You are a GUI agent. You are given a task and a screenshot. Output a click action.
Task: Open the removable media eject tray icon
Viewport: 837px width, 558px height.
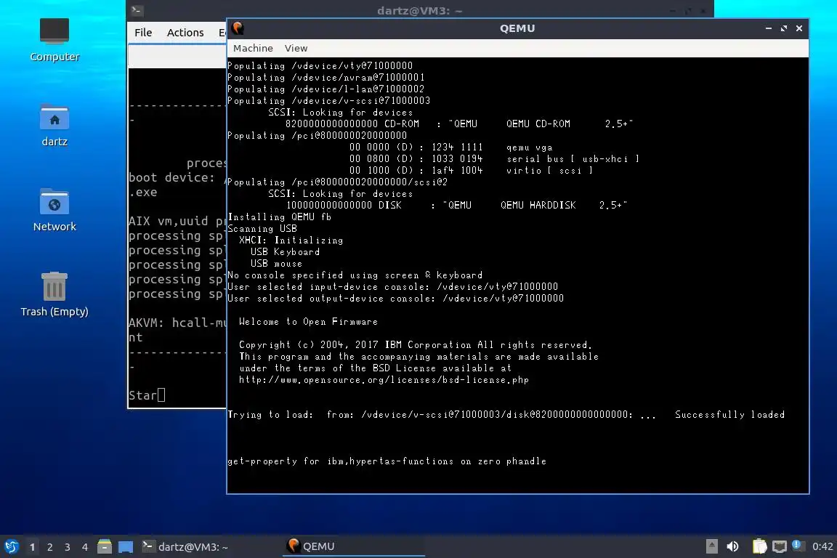pos(711,546)
